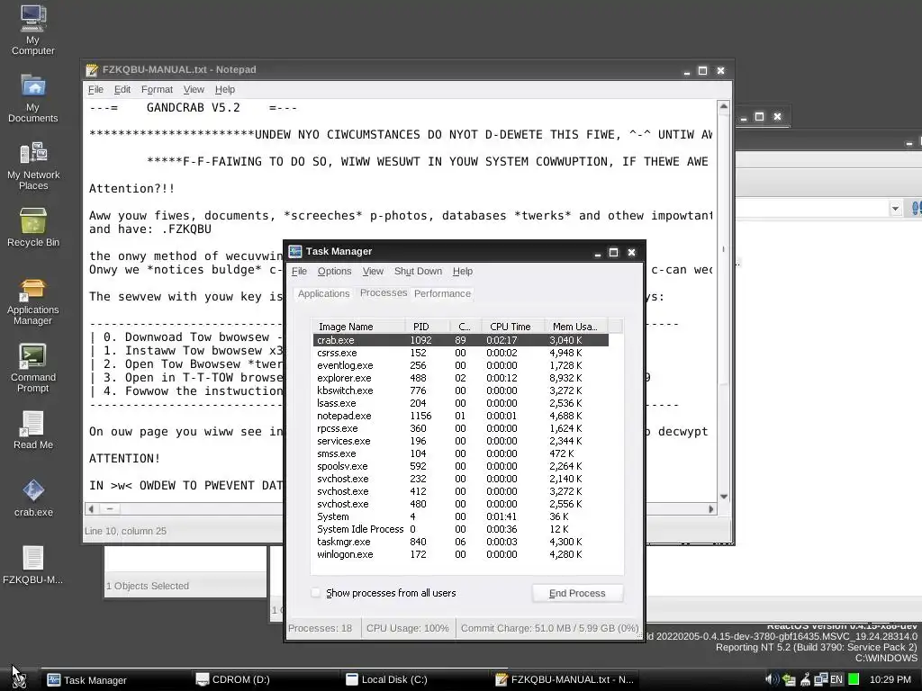
Task: Open Notepad File menu
Action: click(95, 90)
